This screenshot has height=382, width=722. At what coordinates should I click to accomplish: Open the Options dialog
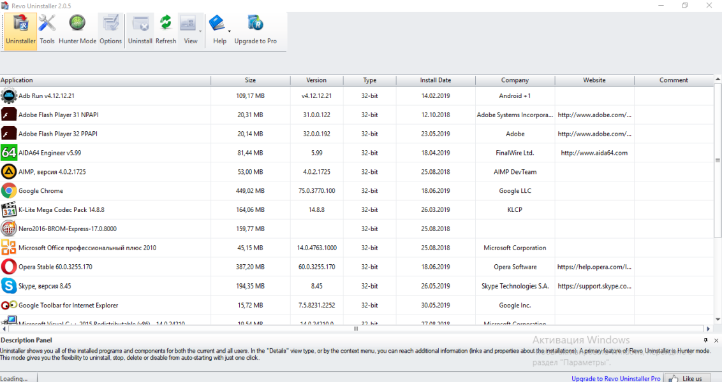110,30
